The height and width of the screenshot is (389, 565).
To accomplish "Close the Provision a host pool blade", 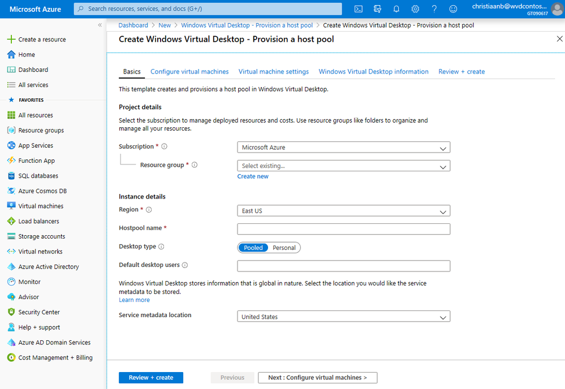I will click(x=559, y=38).
